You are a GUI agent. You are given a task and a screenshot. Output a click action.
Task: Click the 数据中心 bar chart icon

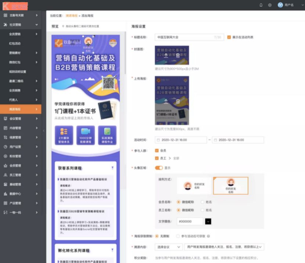(6, 194)
